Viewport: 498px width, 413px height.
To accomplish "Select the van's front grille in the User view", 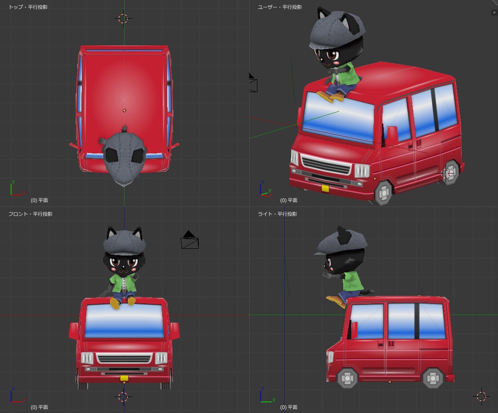I will pos(326,164).
